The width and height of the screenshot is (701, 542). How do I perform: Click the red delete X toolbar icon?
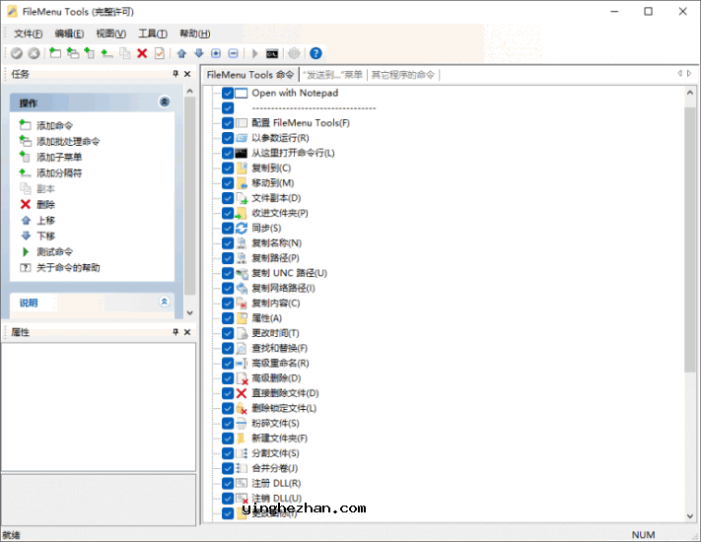pyautogui.click(x=142, y=53)
